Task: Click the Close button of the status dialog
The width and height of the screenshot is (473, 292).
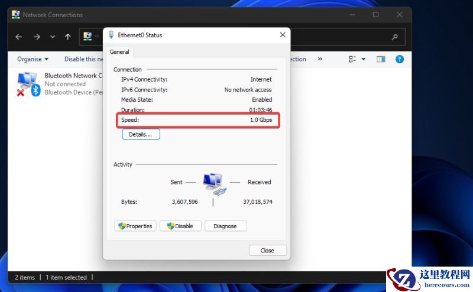Action: [x=268, y=251]
